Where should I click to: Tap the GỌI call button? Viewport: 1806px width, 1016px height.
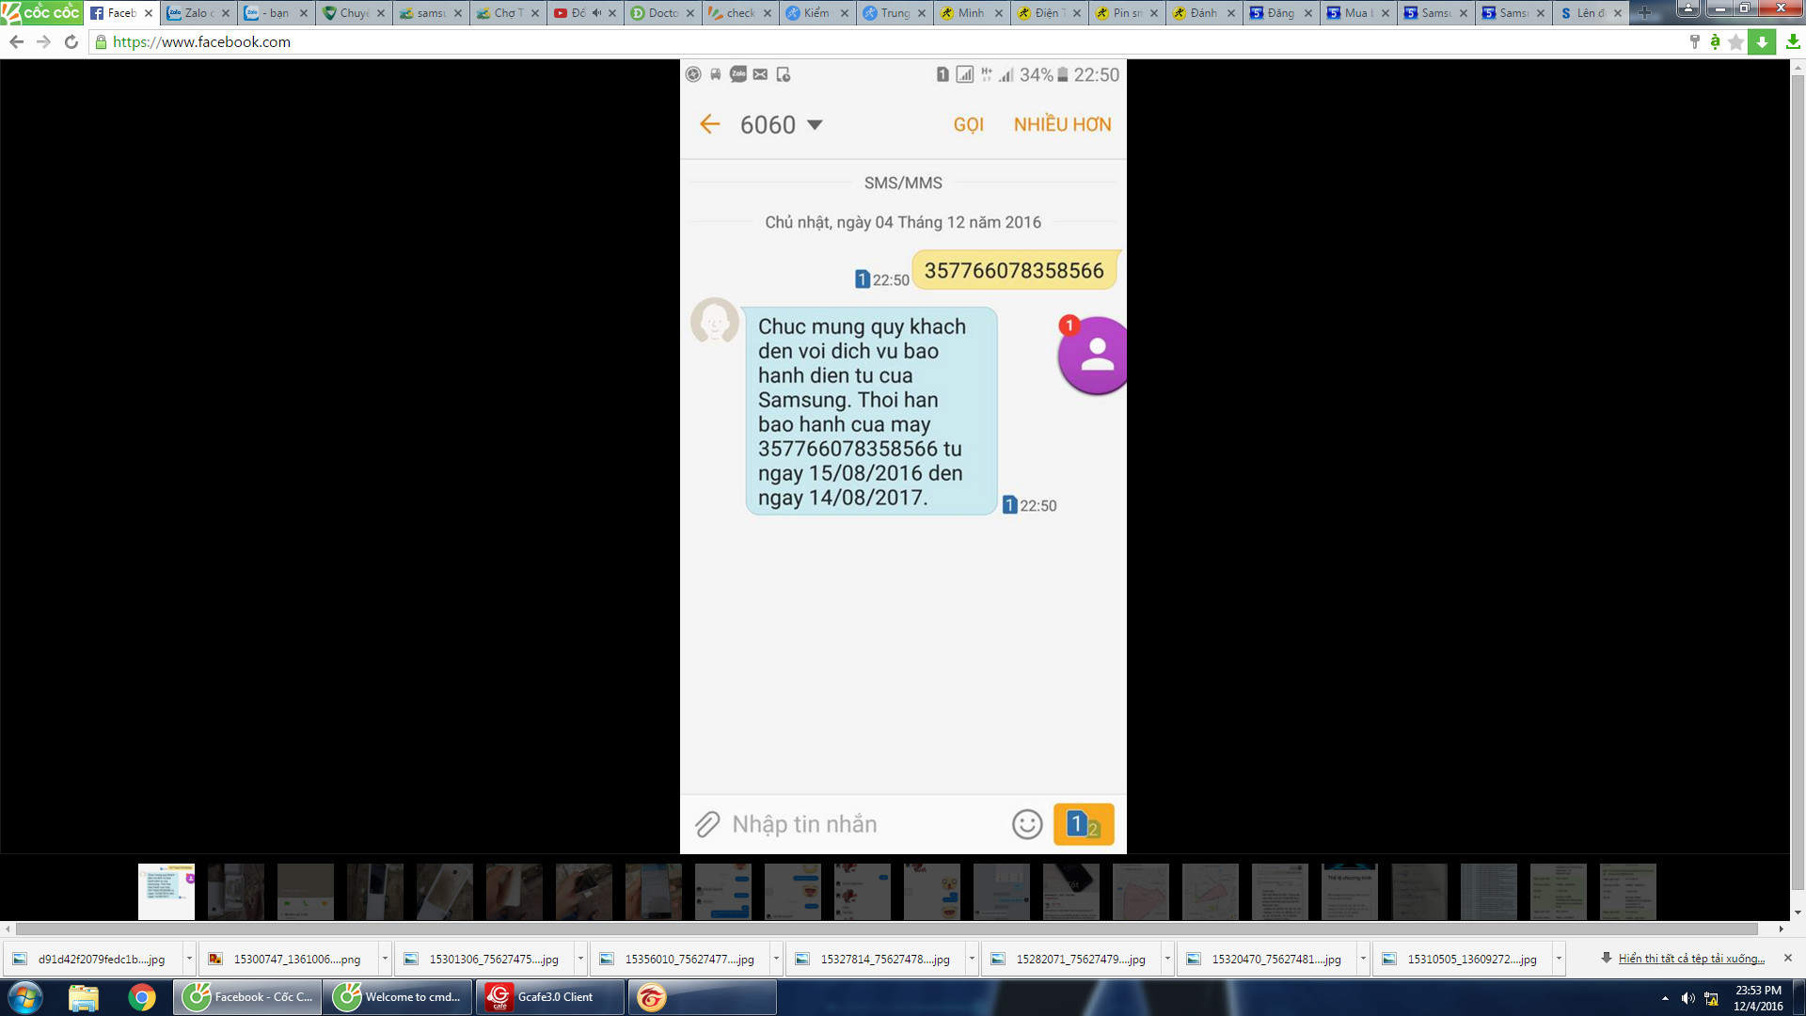coord(968,124)
